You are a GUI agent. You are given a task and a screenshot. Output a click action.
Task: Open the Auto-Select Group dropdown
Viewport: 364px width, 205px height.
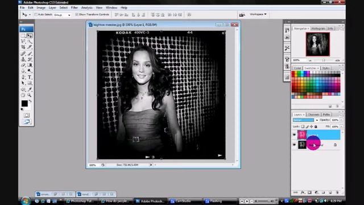pyautogui.click(x=62, y=15)
